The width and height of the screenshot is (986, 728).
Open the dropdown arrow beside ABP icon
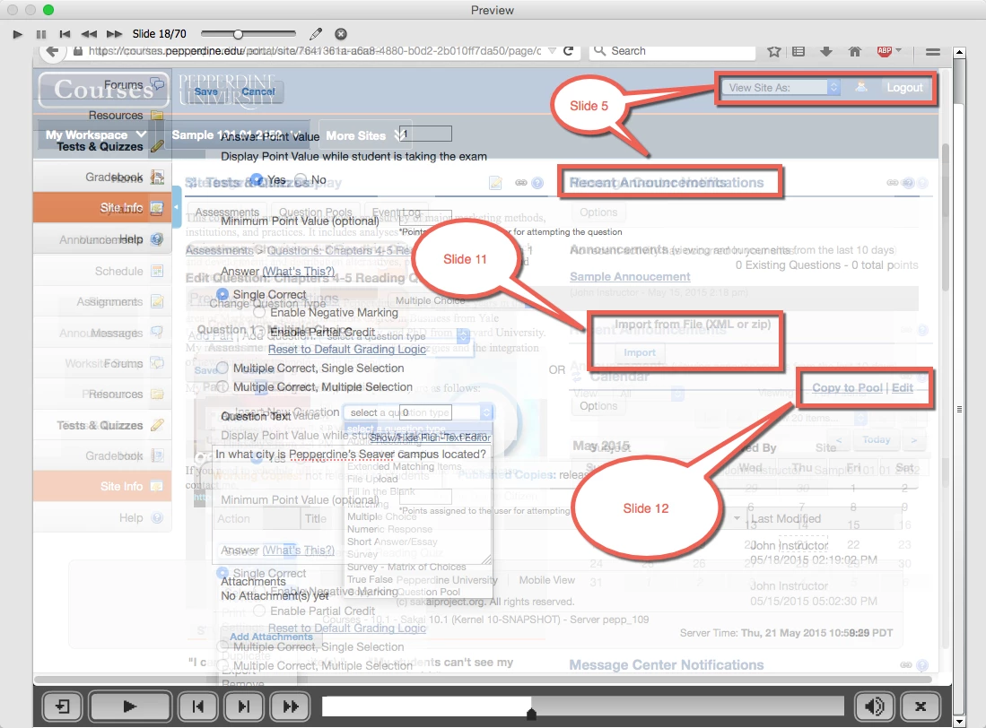(898, 50)
